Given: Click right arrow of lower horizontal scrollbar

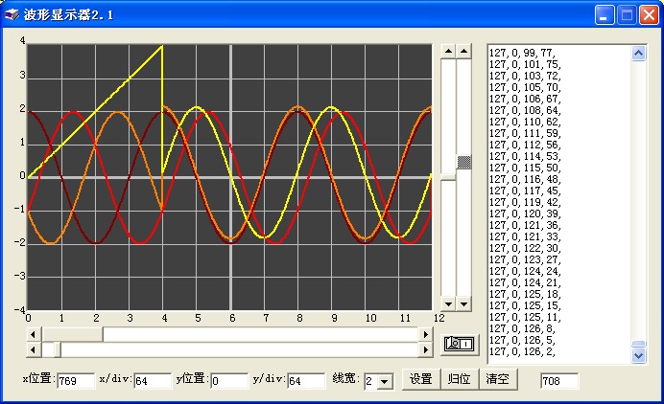Looking at the screenshot, I should pos(426,349).
